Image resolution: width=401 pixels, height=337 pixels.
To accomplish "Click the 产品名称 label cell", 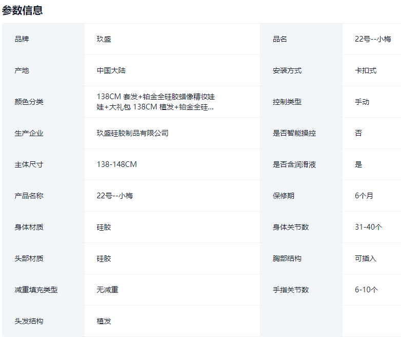I will pos(29,196).
